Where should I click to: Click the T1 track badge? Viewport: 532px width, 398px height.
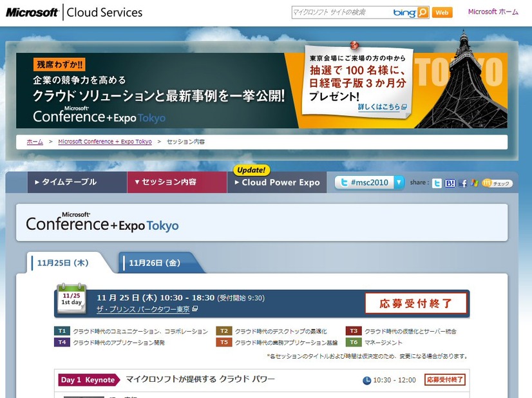click(x=62, y=331)
